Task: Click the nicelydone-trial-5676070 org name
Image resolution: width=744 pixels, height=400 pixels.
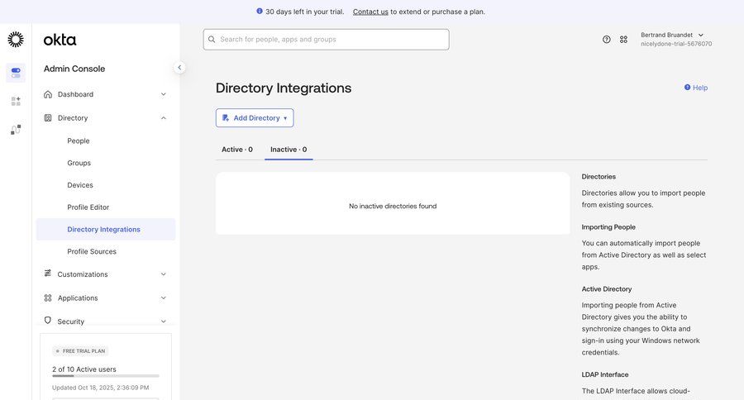Action: pos(676,44)
